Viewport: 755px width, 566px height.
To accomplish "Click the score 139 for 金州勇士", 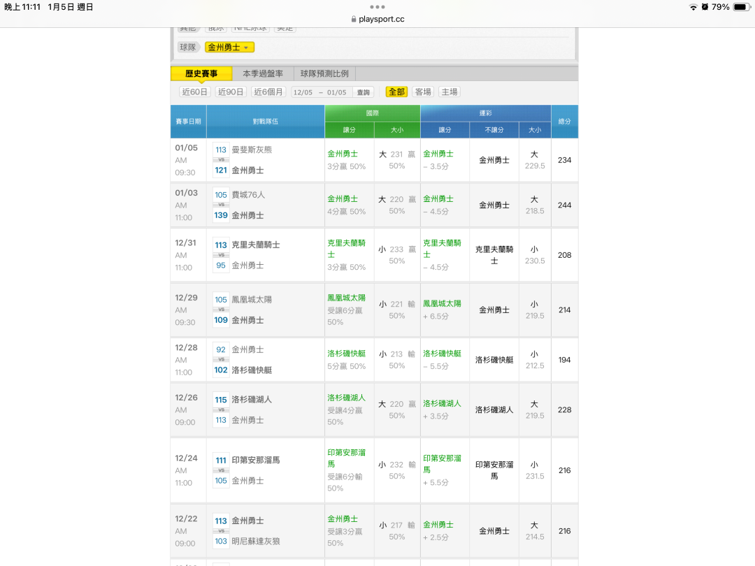I will 221,215.
